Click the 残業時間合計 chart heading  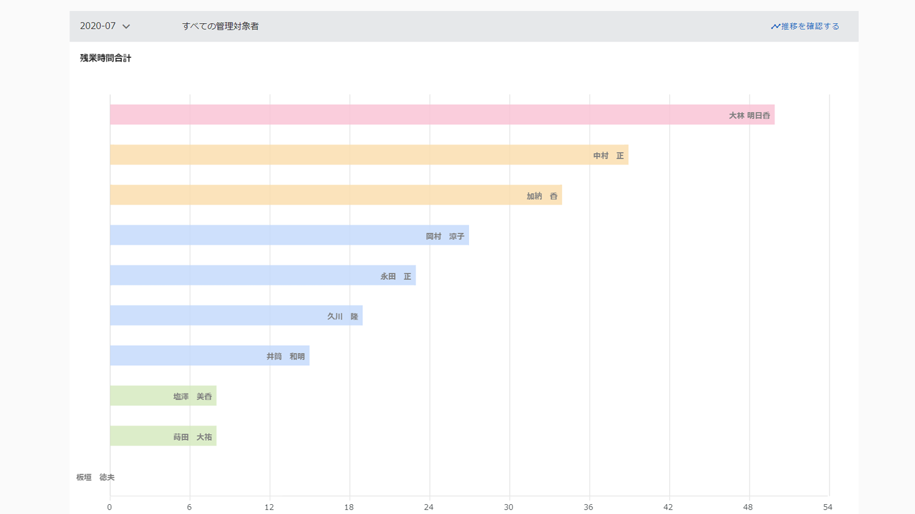pos(106,58)
